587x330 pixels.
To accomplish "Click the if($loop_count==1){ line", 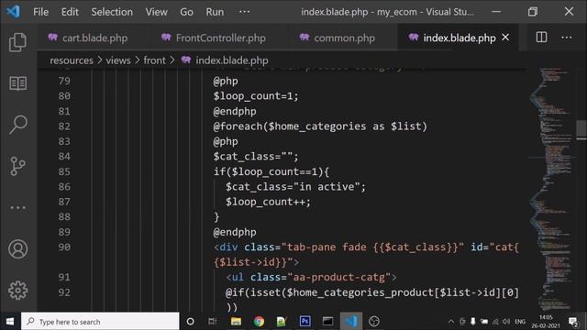I will click(271, 171).
